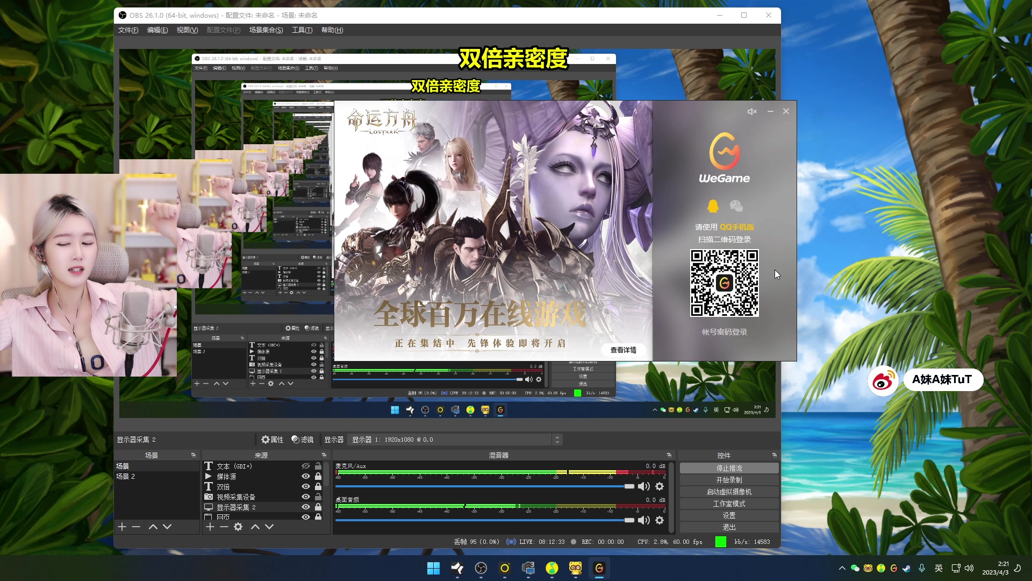Click 开始录制 to start recording
This screenshot has height=581, width=1032.
tap(729, 480)
